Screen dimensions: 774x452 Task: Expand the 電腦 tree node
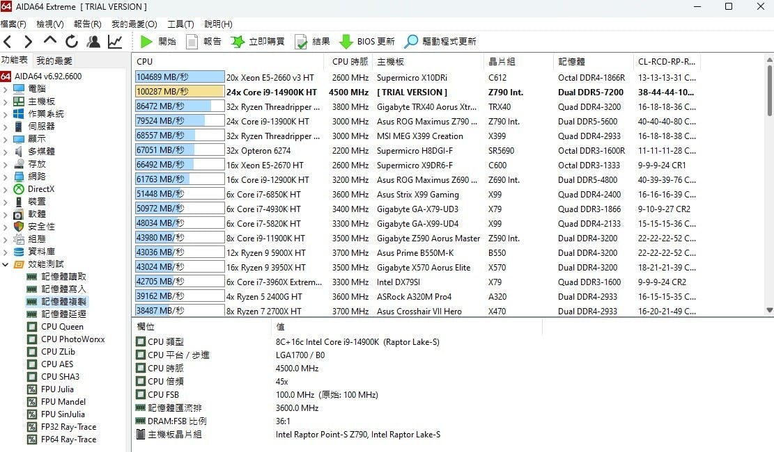(x=6, y=89)
